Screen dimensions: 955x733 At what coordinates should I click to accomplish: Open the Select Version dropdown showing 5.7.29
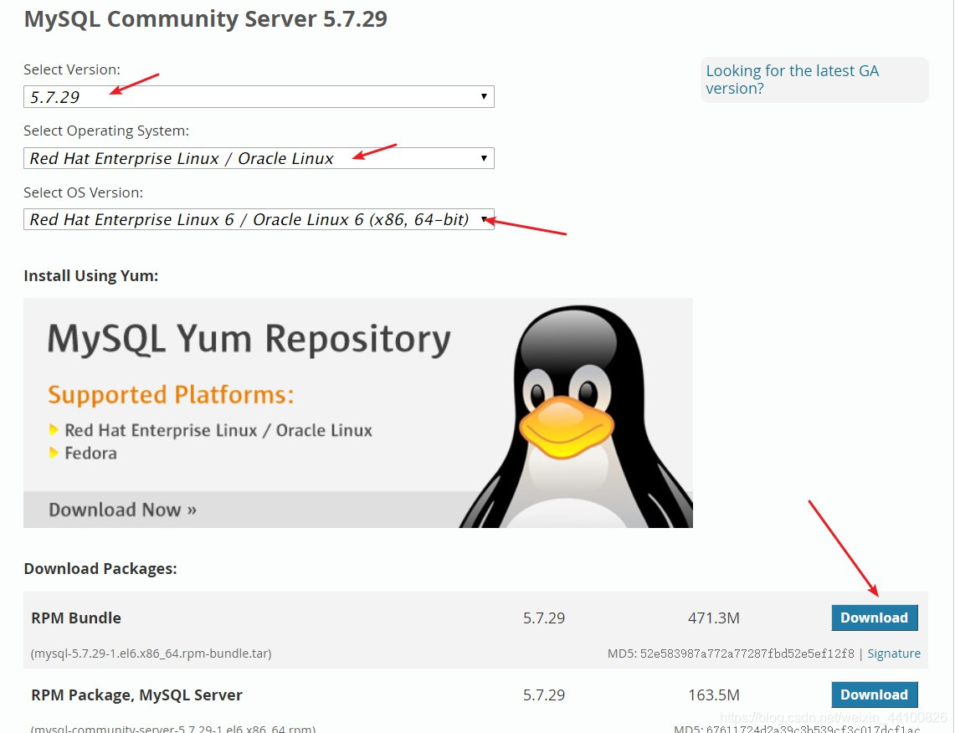click(x=259, y=97)
